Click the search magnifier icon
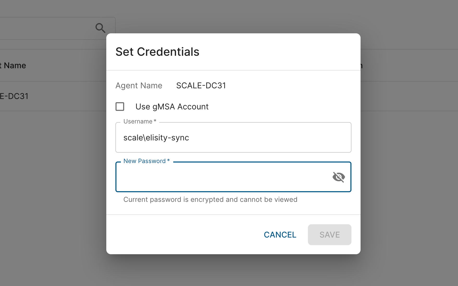This screenshot has height=286, width=458. [100, 28]
